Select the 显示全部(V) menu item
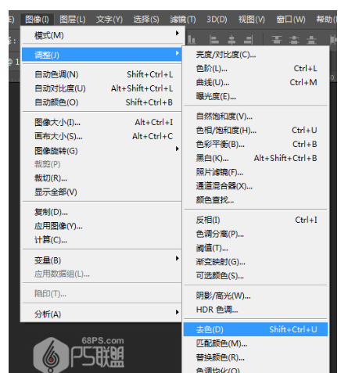This screenshot has width=348, height=373. pos(102,192)
